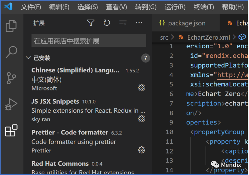Click the VS Code logo icon
The width and height of the screenshot is (249, 175).
8,7
